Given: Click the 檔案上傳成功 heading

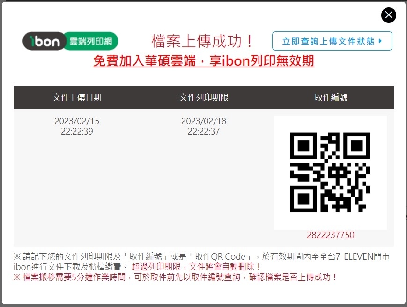Looking at the screenshot, I should coord(202,41).
